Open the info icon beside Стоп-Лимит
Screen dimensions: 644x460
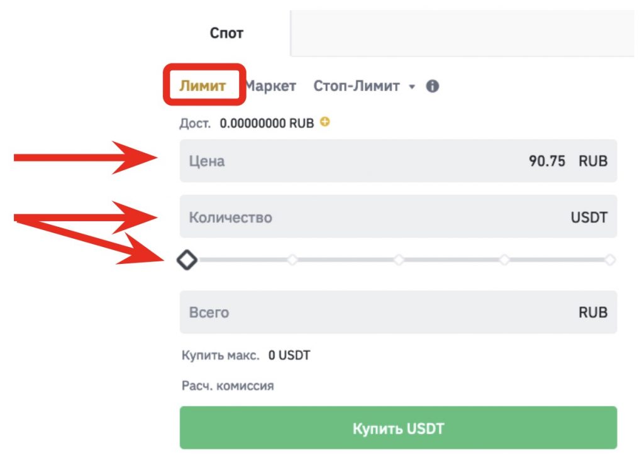pos(432,87)
